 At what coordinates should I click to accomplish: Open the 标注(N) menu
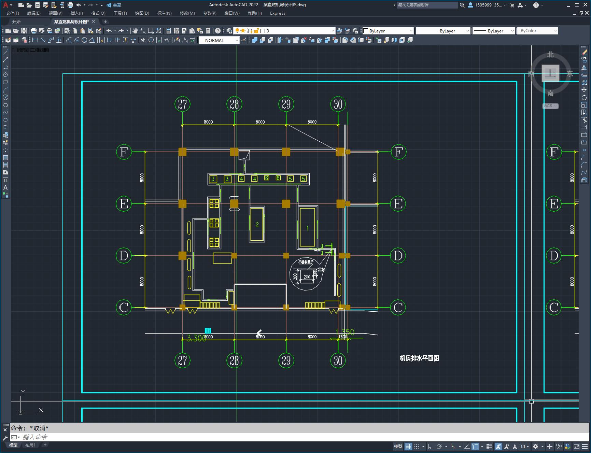click(164, 13)
